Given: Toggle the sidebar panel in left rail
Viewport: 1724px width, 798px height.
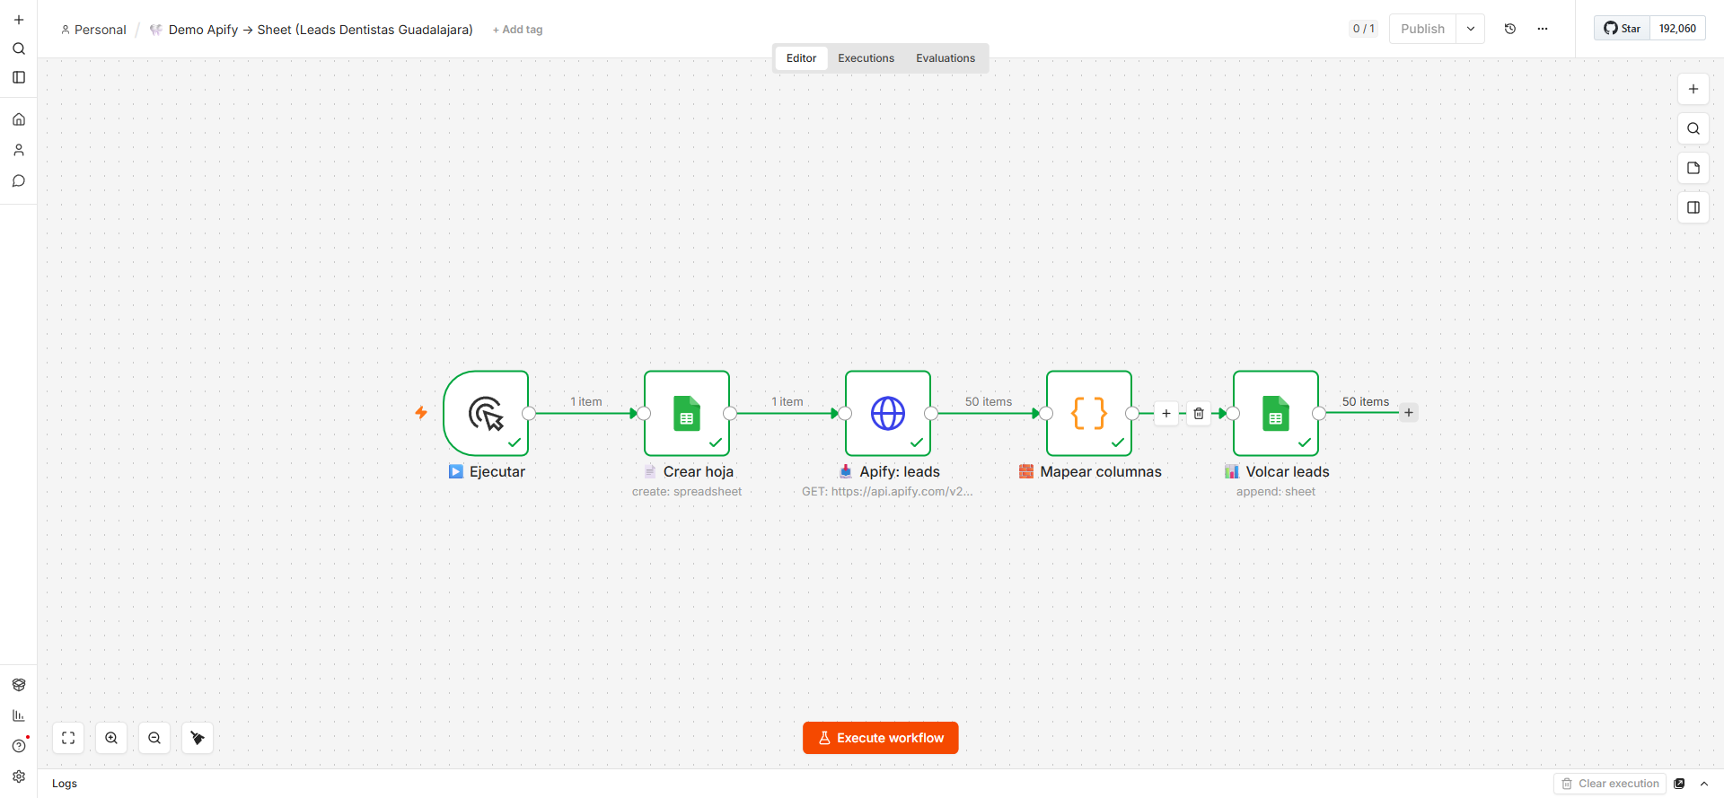Looking at the screenshot, I should (19, 77).
